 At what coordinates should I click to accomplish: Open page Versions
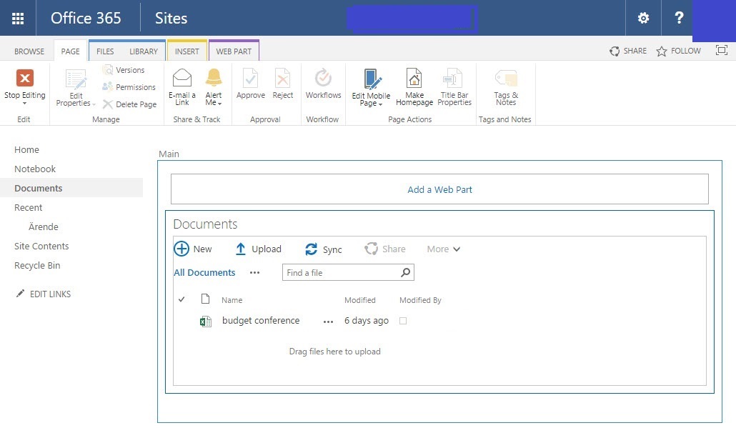pyautogui.click(x=124, y=70)
